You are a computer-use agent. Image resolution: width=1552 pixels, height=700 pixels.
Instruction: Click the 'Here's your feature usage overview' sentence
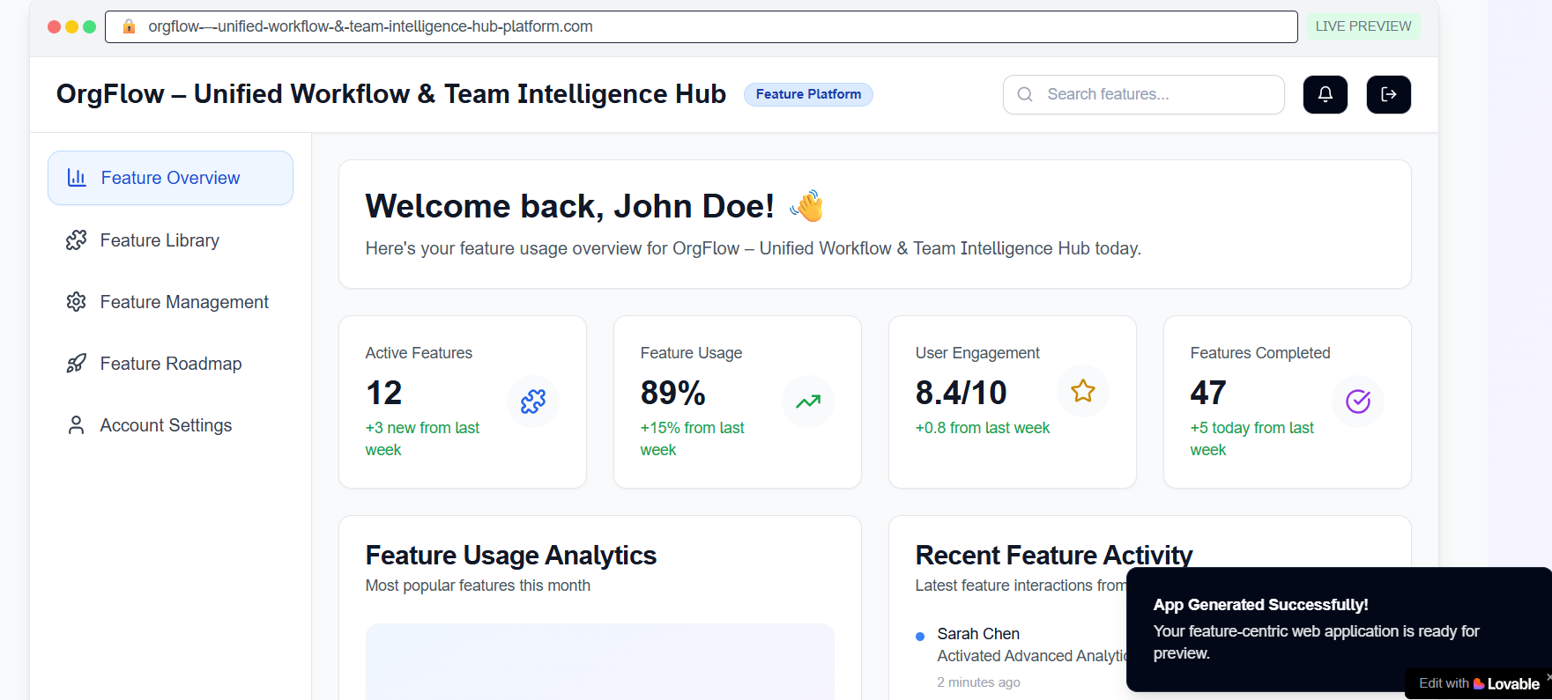pyautogui.click(x=754, y=248)
